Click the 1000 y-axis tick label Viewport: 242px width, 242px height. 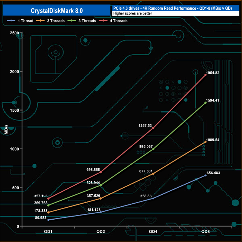click(x=15, y=149)
